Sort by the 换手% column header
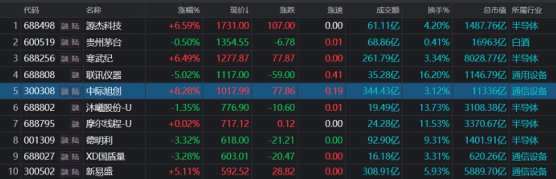 [x=438, y=11]
